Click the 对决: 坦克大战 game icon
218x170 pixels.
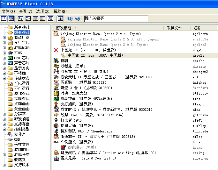(56, 93)
